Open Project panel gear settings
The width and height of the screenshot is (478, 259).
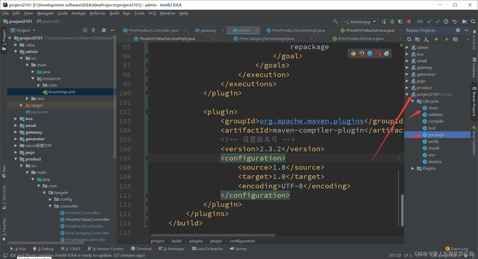click(104, 30)
